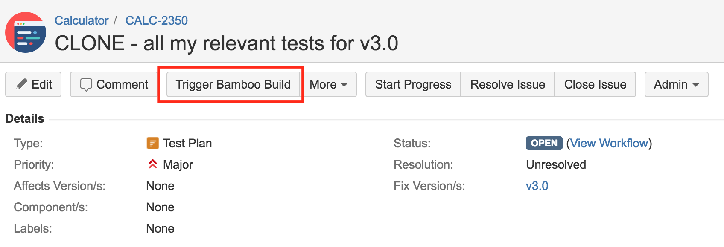Follow the View Workflow link
Image resolution: width=724 pixels, height=247 pixels.
(609, 143)
